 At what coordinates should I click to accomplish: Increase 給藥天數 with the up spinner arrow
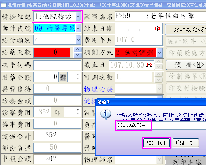click(77, 49)
